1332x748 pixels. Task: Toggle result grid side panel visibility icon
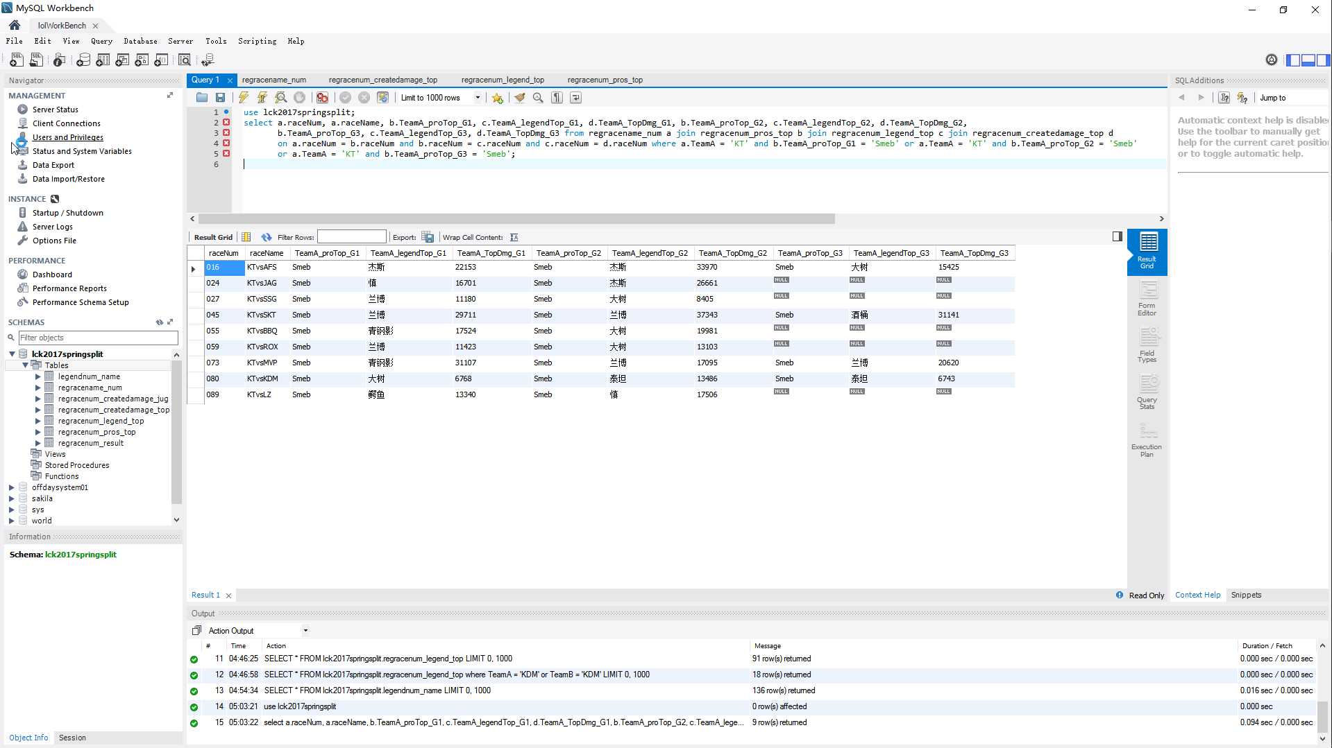1117,236
